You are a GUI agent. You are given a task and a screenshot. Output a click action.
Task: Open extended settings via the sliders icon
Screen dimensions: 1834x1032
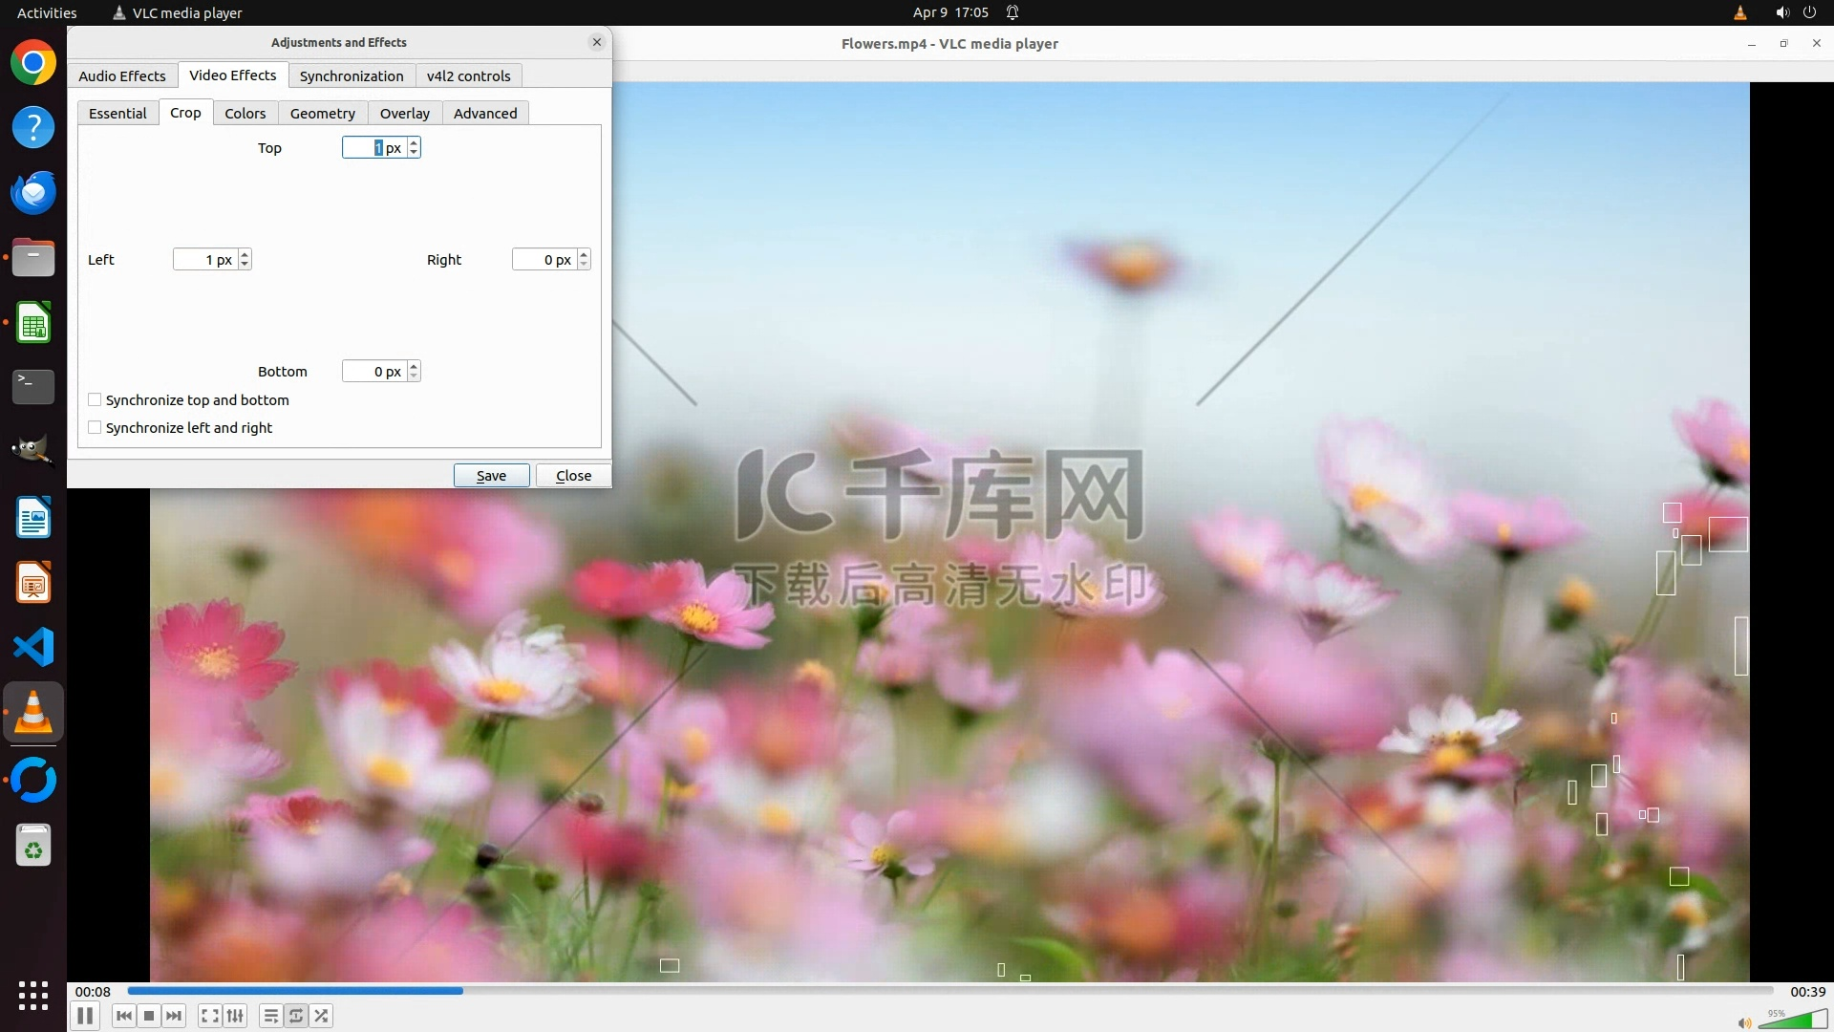point(235,1016)
